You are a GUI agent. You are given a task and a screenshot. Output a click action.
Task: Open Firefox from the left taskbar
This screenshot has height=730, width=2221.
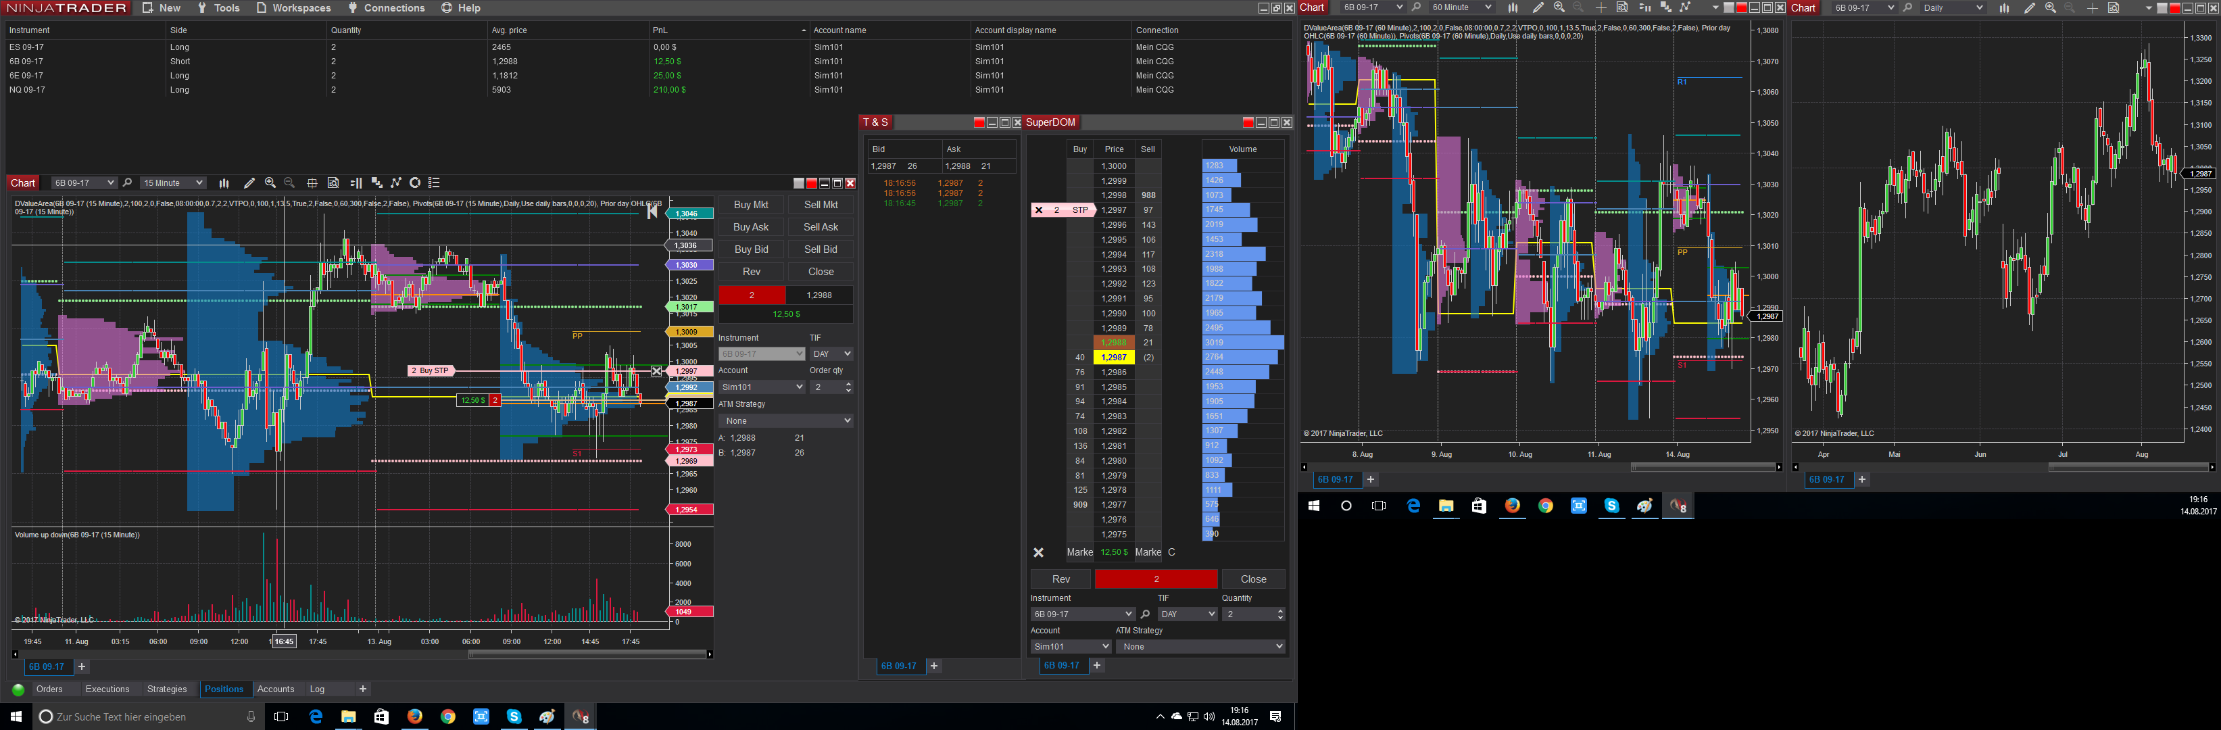415,716
